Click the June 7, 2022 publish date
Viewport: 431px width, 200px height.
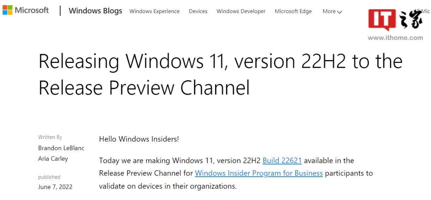55,187
